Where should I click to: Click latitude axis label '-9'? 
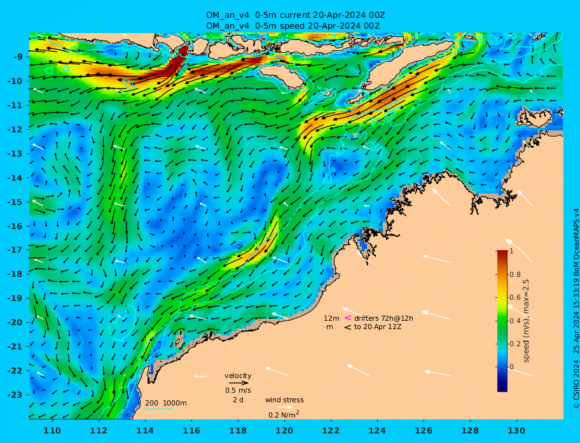[x=19, y=57]
